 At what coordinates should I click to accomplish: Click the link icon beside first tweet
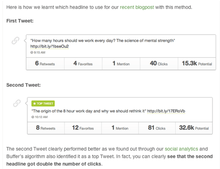(x=15, y=41)
